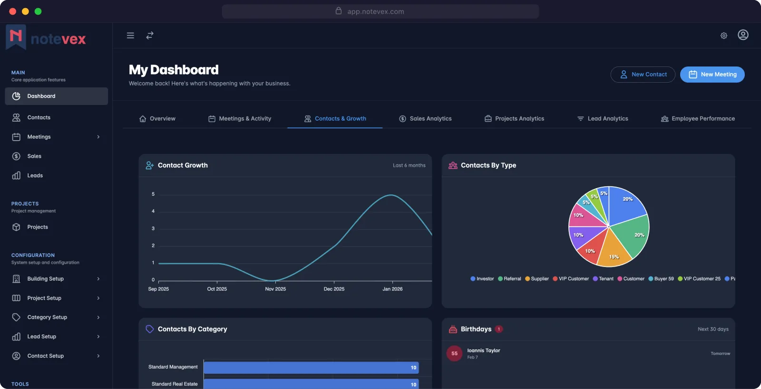Click the Contact Growth card's add-user icon
The height and width of the screenshot is (389, 761).
tap(150, 165)
